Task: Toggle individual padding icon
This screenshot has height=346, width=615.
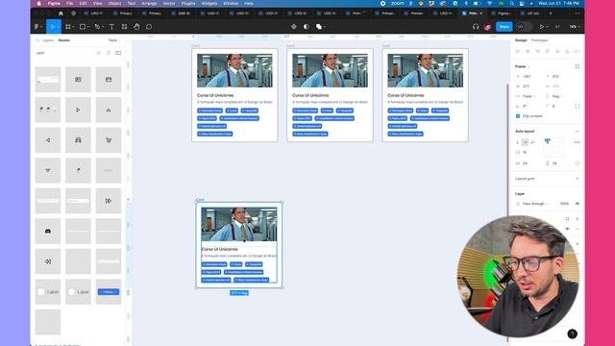Action: coord(578,163)
